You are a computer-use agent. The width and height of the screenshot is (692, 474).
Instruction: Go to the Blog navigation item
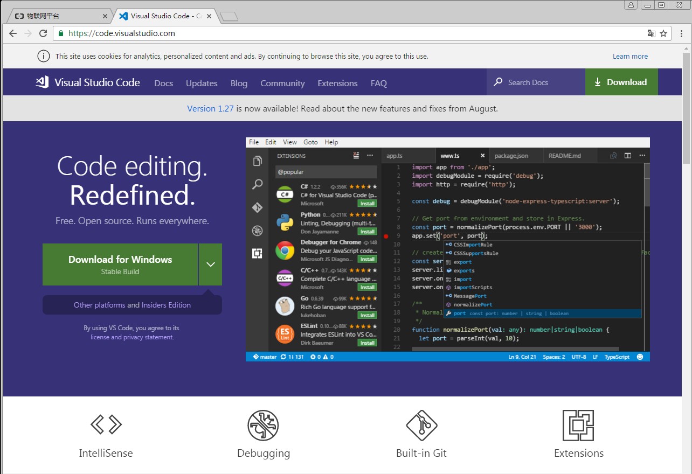(239, 83)
